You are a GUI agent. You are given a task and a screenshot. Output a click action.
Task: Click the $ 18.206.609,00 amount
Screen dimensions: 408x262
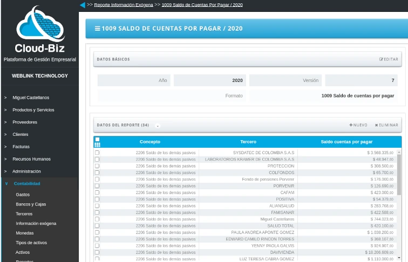click(x=379, y=252)
